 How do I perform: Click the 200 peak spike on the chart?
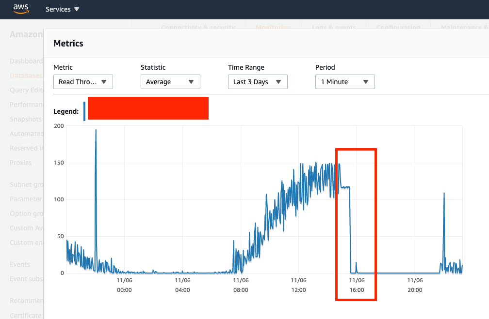[96, 131]
